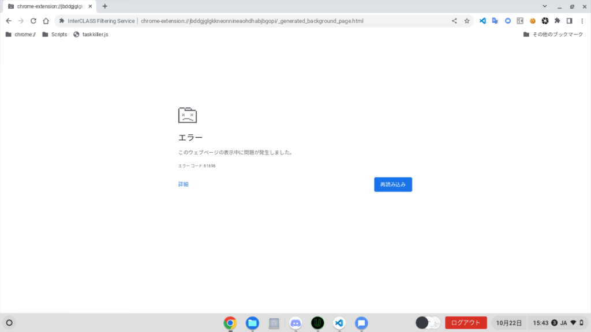Open the Google Translate extension
This screenshot has height=332, width=591.
point(495,21)
